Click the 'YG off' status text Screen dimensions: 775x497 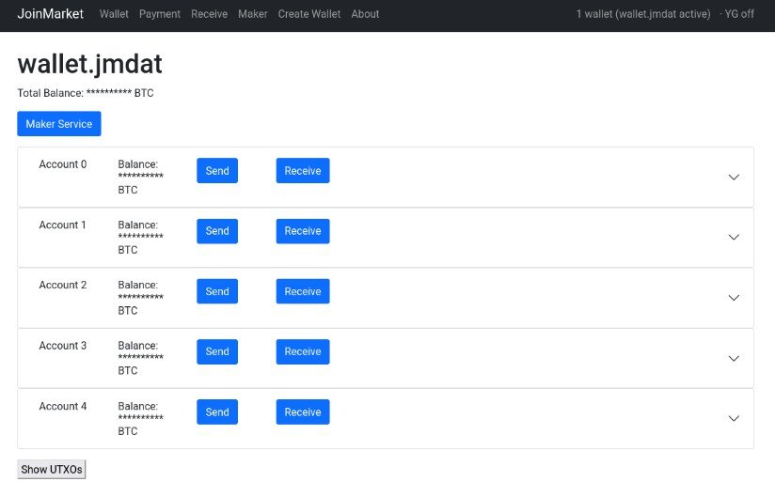click(x=739, y=14)
